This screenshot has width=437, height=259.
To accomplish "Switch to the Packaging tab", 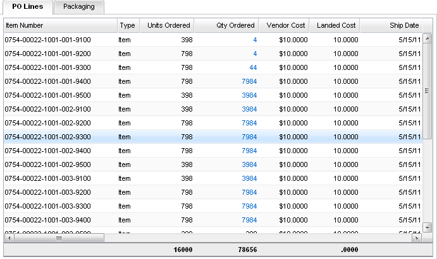I will [x=79, y=7].
